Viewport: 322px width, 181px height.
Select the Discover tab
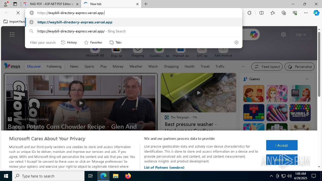point(34,66)
